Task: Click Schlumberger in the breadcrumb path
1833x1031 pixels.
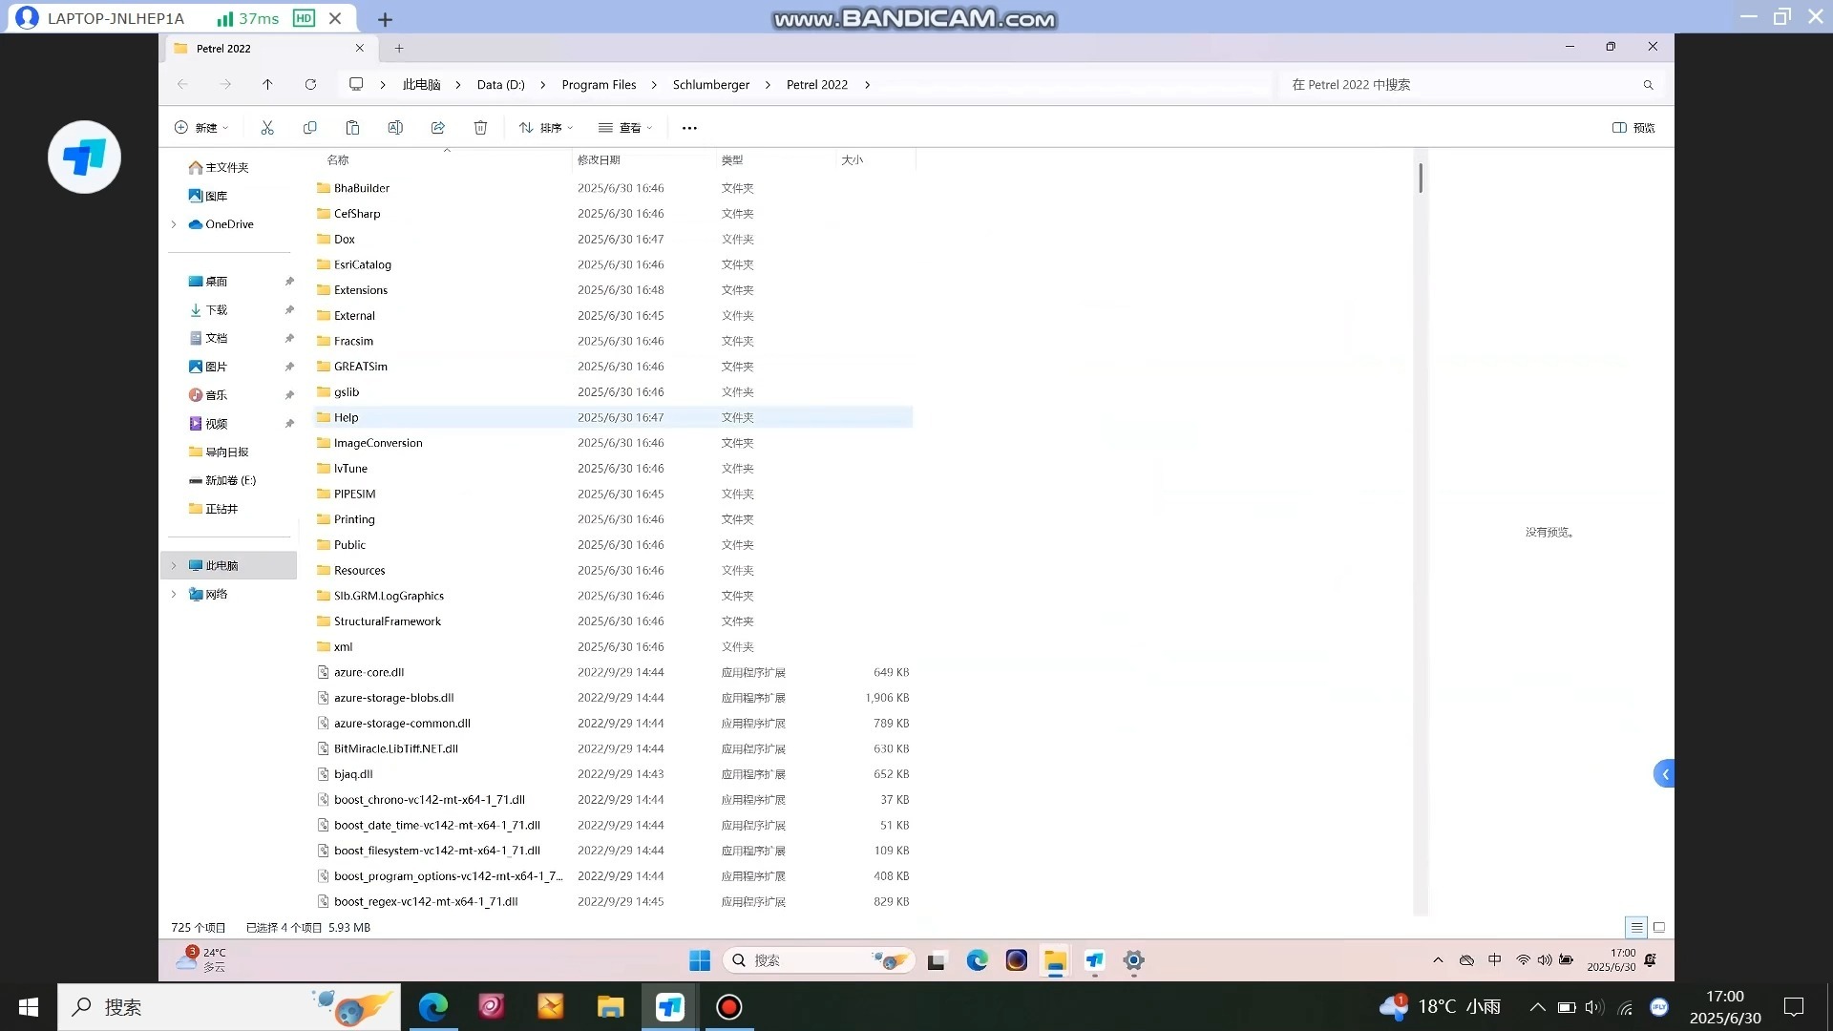Action: coord(710,84)
